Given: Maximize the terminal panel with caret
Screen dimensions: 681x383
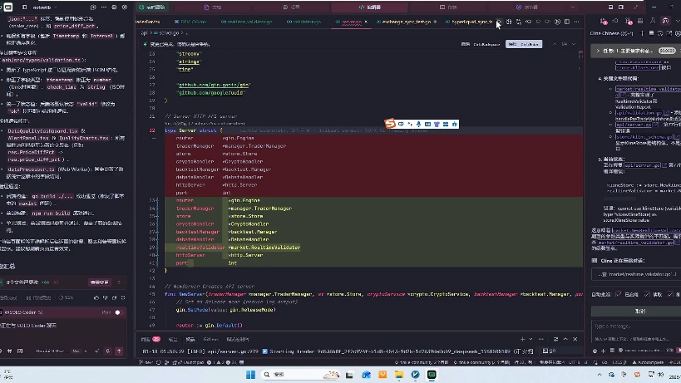Looking at the screenshot, I should pos(565,339).
